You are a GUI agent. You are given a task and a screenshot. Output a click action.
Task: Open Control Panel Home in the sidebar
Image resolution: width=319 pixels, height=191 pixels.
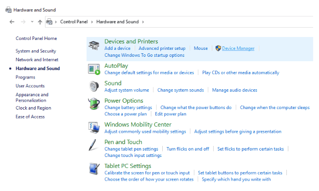point(36,38)
